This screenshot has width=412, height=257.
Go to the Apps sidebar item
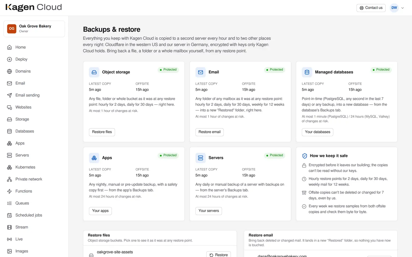(x=34, y=143)
